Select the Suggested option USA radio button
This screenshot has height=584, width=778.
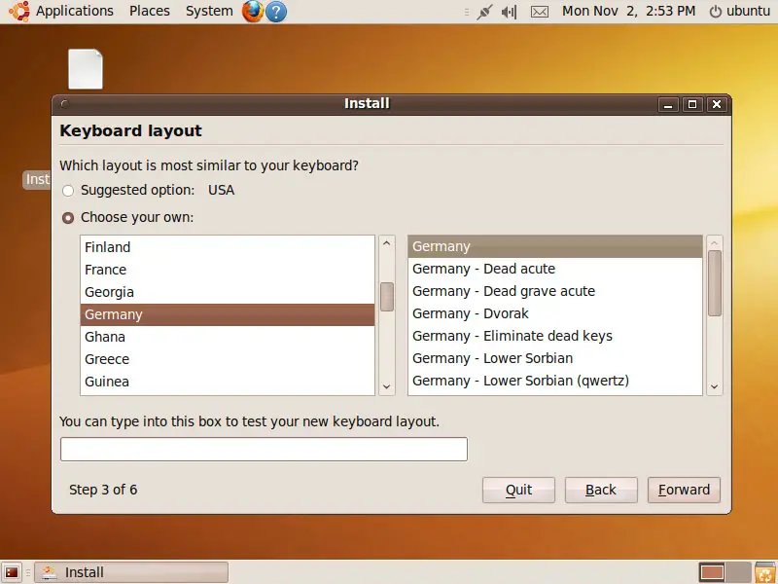click(x=68, y=191)
